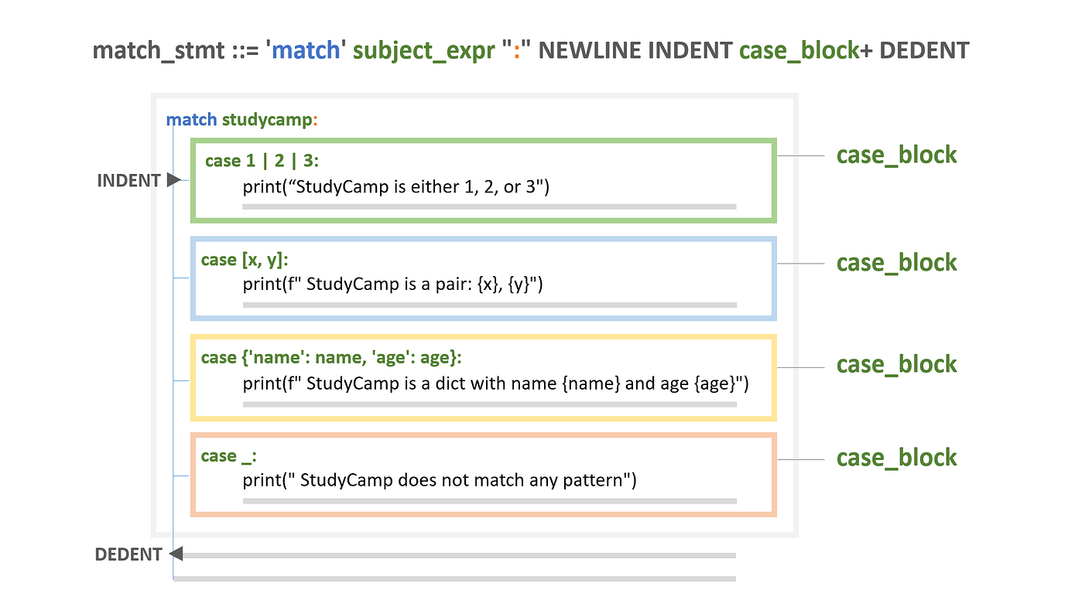Click the print line 'StudyCamp is a pair'
The image size is (1068, 600).
(x=393, y=285)
